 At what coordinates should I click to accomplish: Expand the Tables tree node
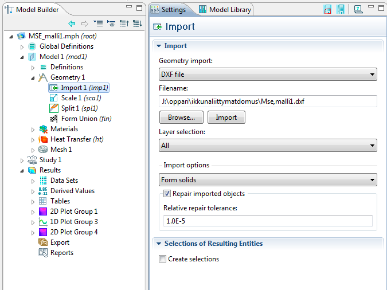(x=33, y=202)
